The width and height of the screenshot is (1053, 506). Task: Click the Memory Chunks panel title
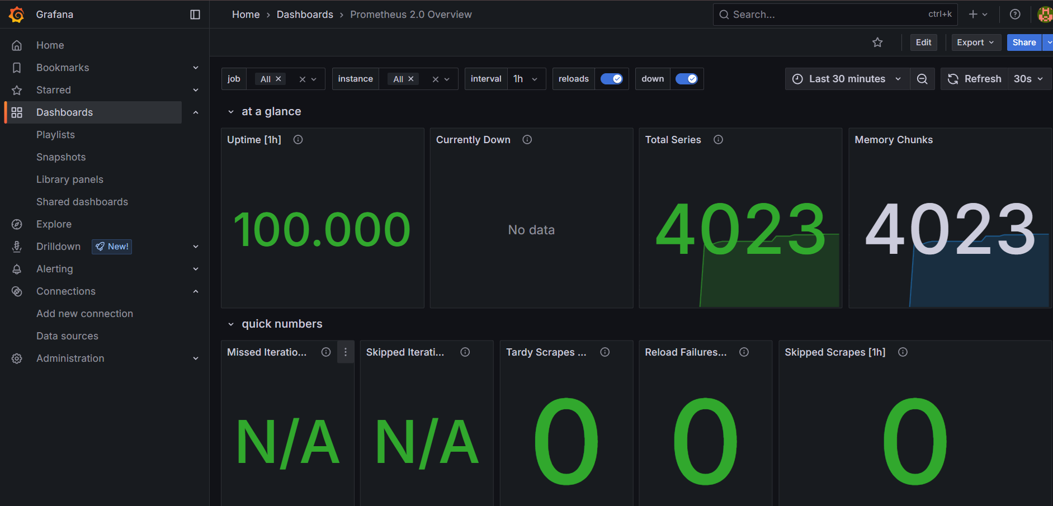tap(894, 140)
